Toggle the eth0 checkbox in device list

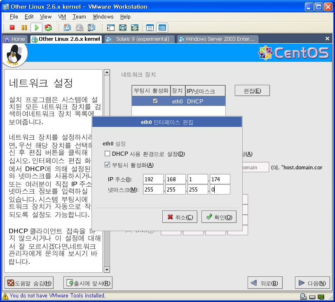pyautogui.click(x=155, y=101)
